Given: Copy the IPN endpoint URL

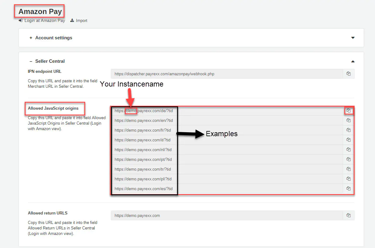Looking at the screenshot, I should pyautogui.click(x=349, y=74).
